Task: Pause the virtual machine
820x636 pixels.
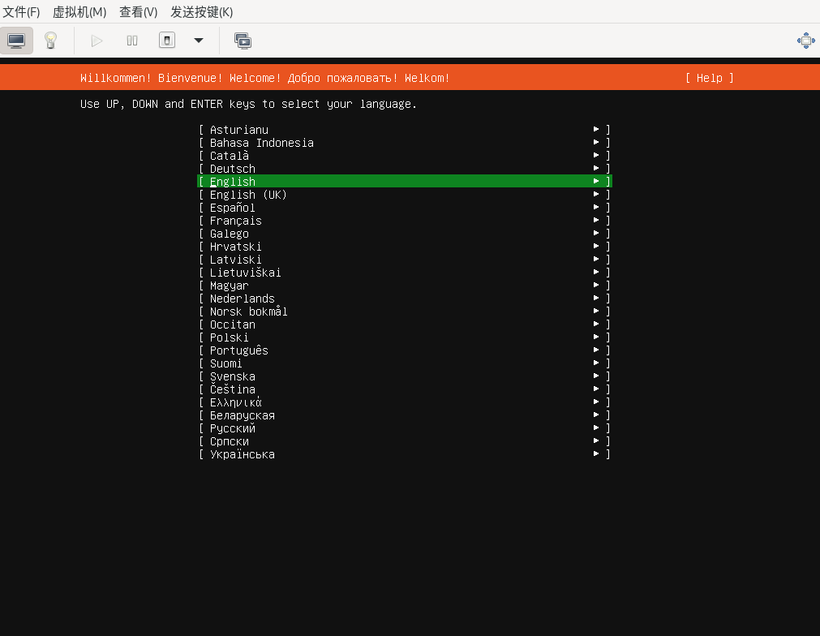Action: click(132, 41)
